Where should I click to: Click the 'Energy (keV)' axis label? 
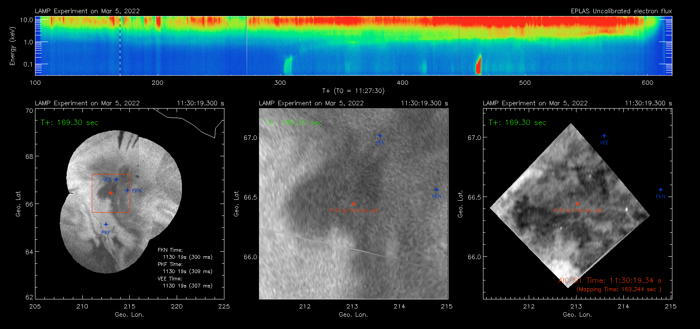click(x=13, y=46)
